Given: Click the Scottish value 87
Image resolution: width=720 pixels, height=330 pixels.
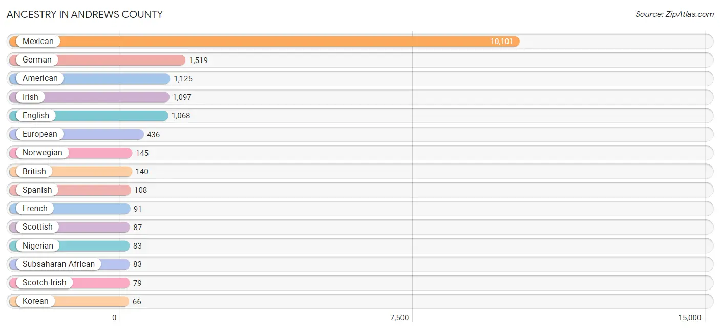Looking at the screenshot, I should click(x=138, y=228).
